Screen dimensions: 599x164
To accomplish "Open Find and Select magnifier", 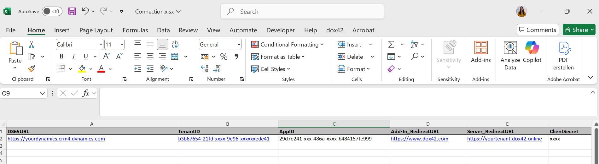I will (x=415, y=57).
